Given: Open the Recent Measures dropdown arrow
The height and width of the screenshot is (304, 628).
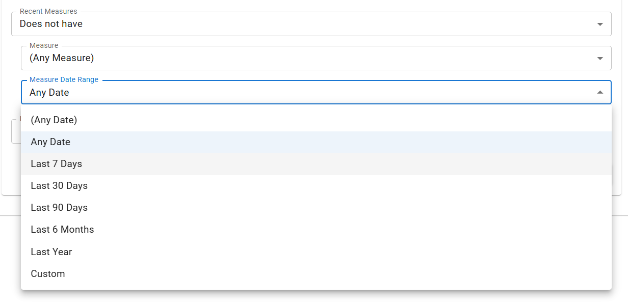Looking at the screenshot, I should [600, 24].
